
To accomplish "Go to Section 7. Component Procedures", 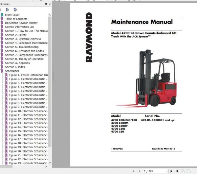I will (x=26, y=55).
